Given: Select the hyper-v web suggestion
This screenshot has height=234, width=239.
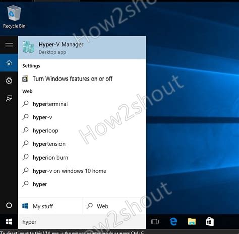Looking at the screenshot, I should click(82, 117).
